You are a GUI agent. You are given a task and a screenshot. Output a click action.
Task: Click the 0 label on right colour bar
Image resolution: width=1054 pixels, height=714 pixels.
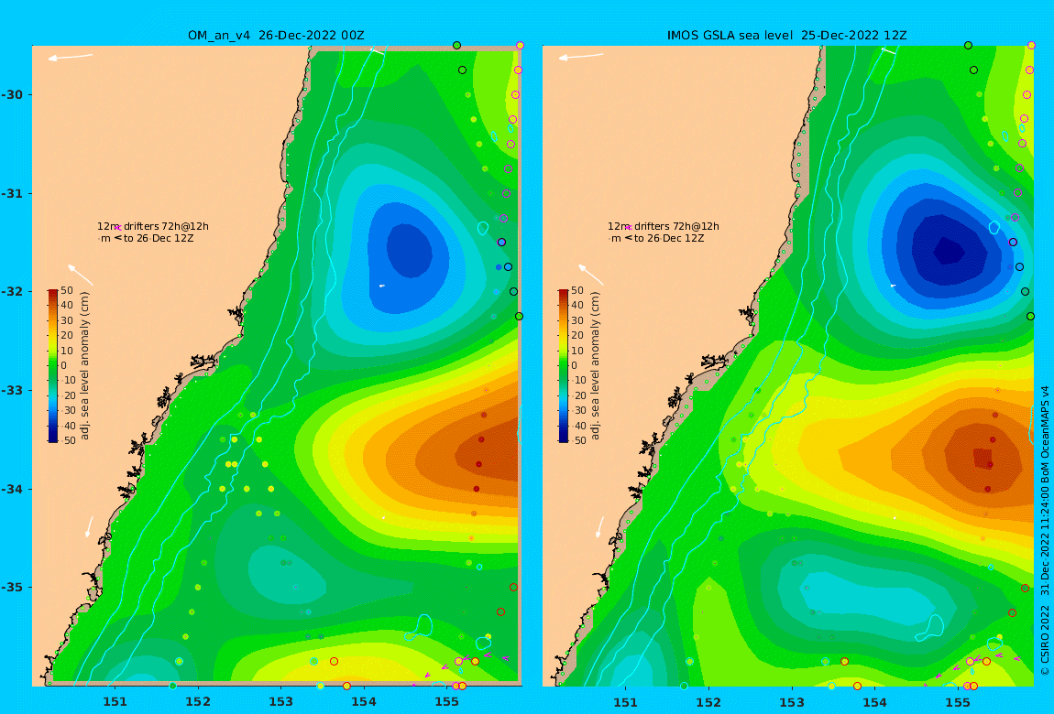tap(574, 366)
